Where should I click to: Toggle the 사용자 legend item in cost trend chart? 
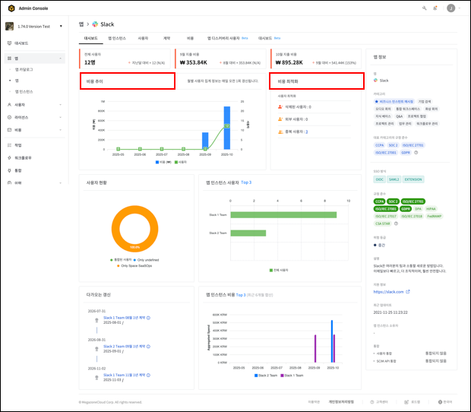click(x=179, y=162)
